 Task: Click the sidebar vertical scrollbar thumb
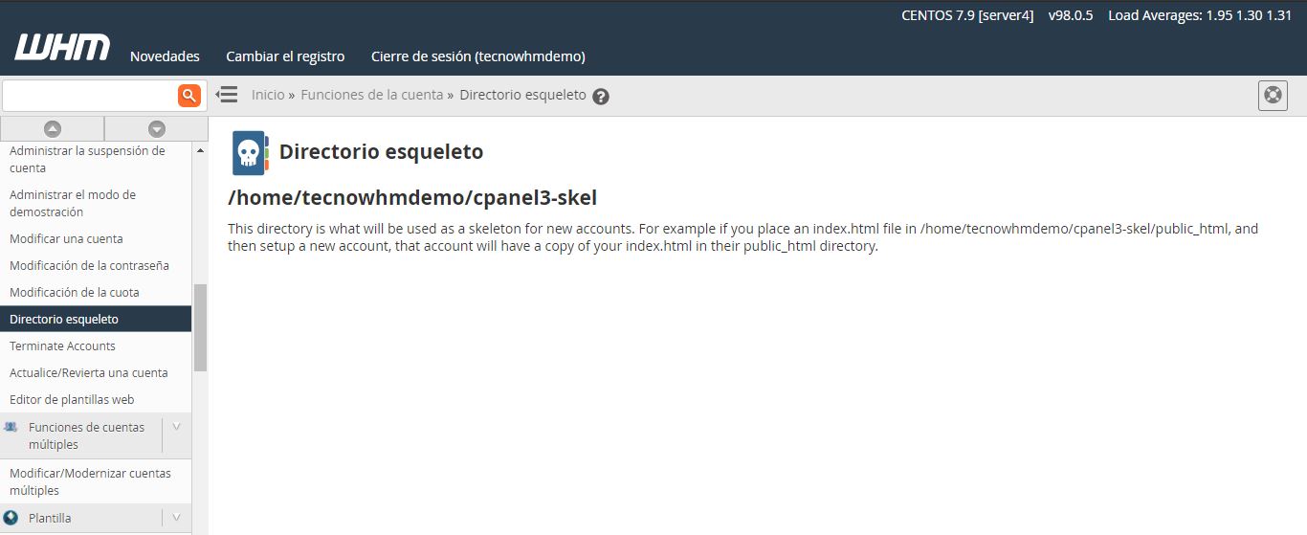[200, 327]
